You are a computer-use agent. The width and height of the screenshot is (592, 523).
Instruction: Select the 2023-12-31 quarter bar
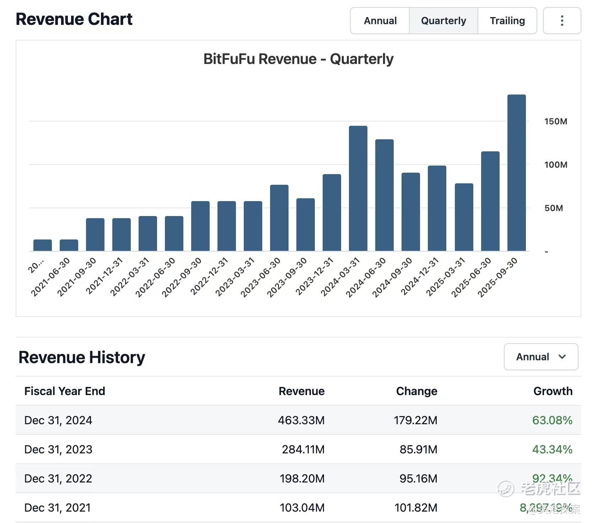(332, 212)
